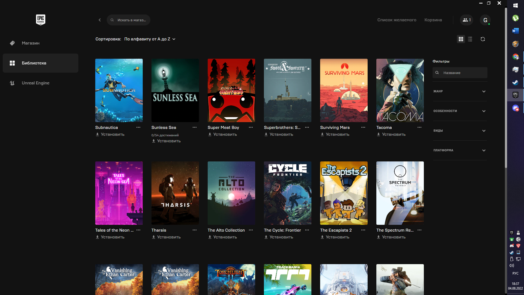
Task: Expand the ЖАНР filter
Action: click(460, 91)
